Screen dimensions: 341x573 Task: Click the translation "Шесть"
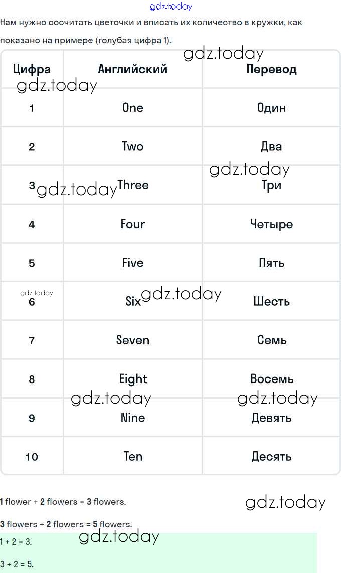tap(271, 302)
